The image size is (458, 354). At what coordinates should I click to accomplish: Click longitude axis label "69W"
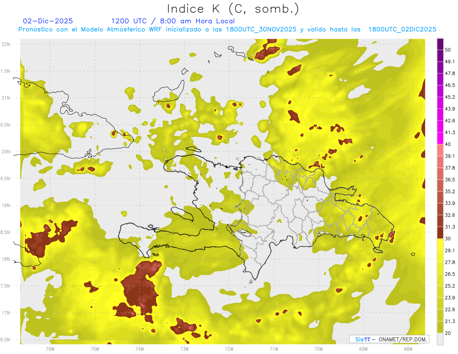363,349
